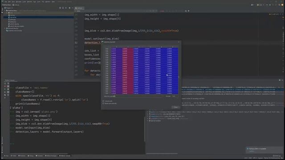Open the Navigate menu
Viewport: 285px width, 160px height.
tap(19, 2)
